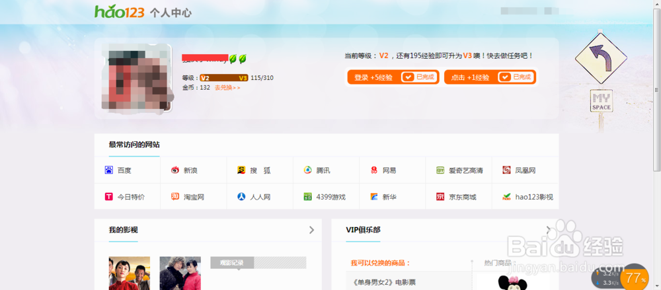Open the Xinhua (新华) site icon

coord(374,196)
